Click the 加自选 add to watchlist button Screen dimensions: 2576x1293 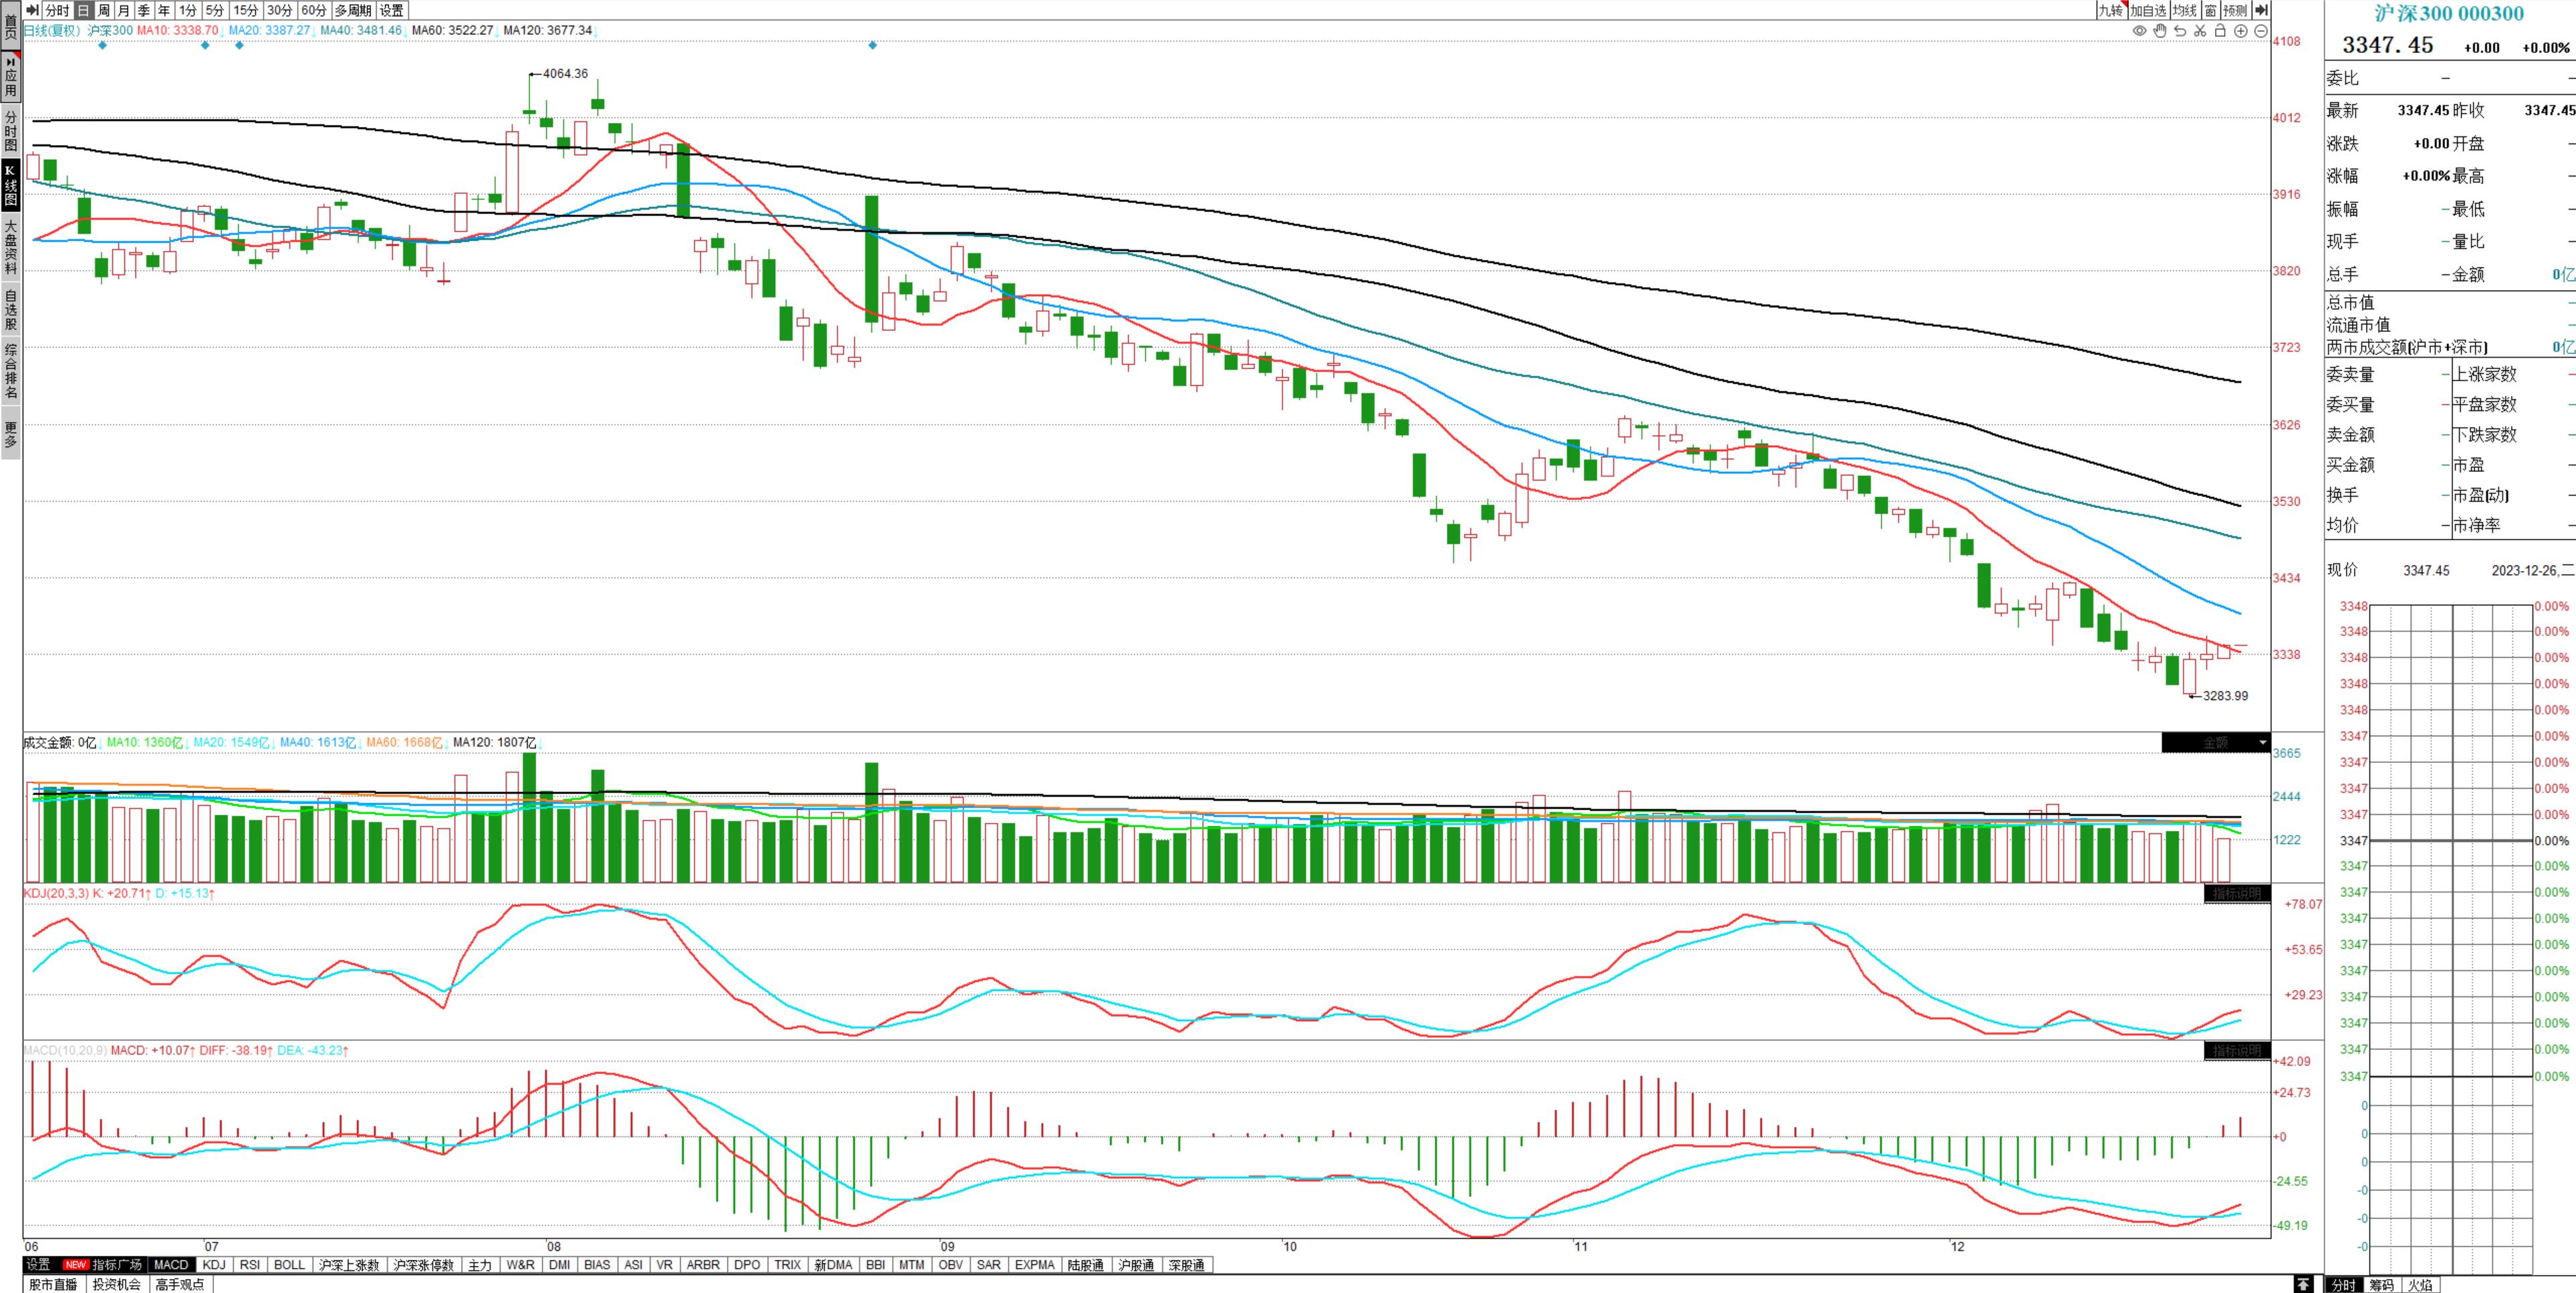tap(2148, 10)
